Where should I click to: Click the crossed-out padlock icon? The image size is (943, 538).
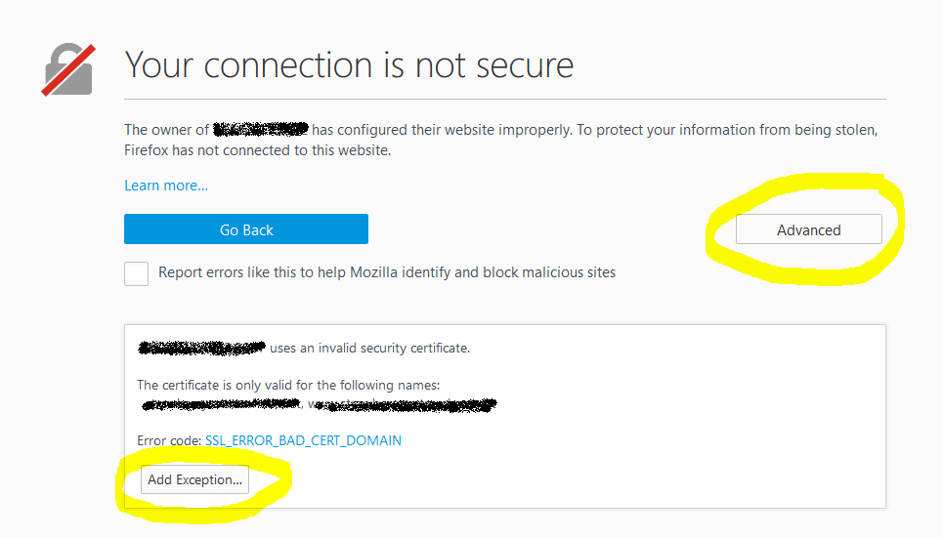67,69
